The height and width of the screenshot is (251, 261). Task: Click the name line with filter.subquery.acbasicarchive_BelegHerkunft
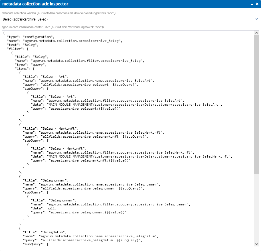(x=112, y=152)
